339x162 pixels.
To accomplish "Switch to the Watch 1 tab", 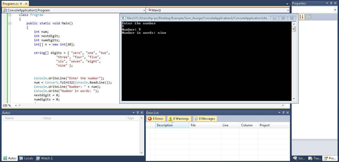I will point(44,158).
